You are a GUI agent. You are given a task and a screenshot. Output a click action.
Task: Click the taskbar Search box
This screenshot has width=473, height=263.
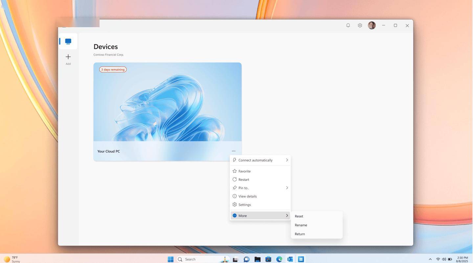click(x=203, y=259)
